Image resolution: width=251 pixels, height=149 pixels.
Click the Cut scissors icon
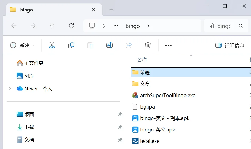click(52, 45)
